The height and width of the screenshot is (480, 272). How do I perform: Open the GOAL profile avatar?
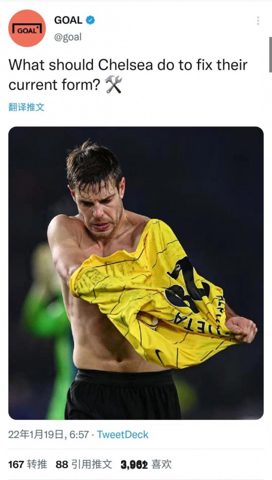coord(27,28)
